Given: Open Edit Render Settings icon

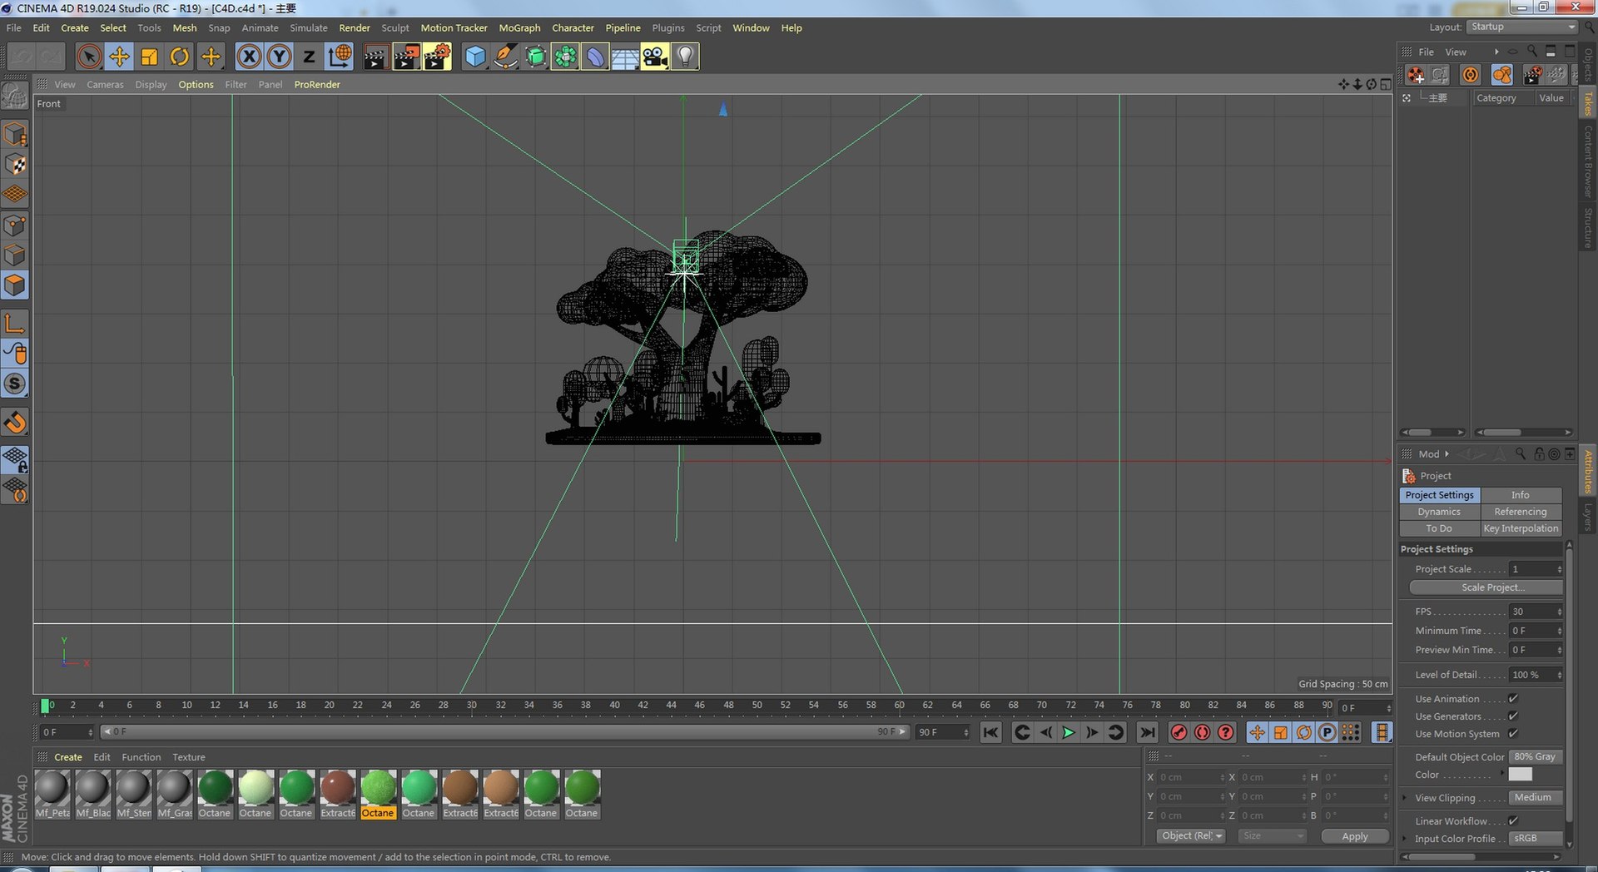Looking at the screenshot, I should [437, 57].
